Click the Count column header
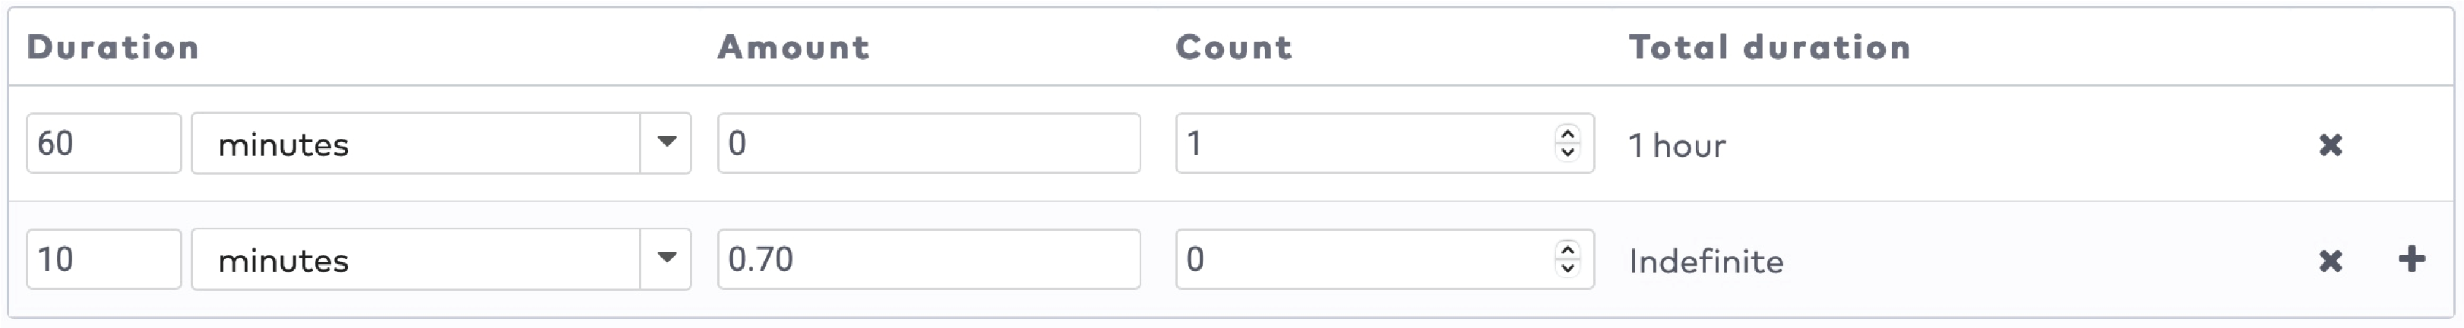This screenshot has width=2464, height=328. coord(1234,47)
